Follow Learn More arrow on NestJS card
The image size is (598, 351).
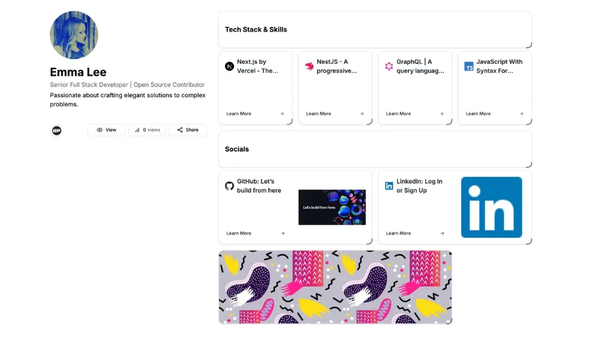(362, 113)
